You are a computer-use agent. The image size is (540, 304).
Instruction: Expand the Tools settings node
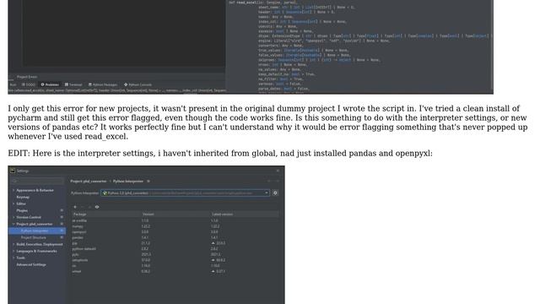13,258
